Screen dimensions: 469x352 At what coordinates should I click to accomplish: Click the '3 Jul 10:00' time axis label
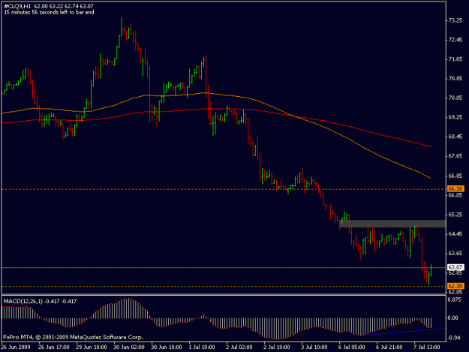[314, 347]
